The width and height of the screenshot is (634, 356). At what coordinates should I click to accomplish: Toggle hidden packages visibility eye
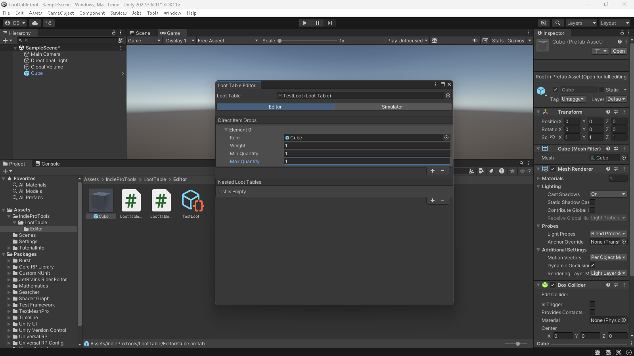525,171
